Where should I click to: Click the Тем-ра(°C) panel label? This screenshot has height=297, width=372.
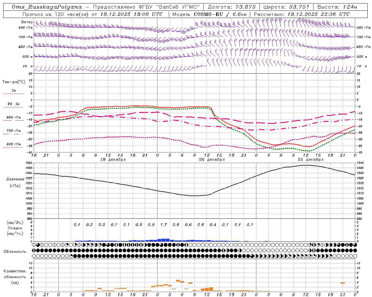coord(14,82)
